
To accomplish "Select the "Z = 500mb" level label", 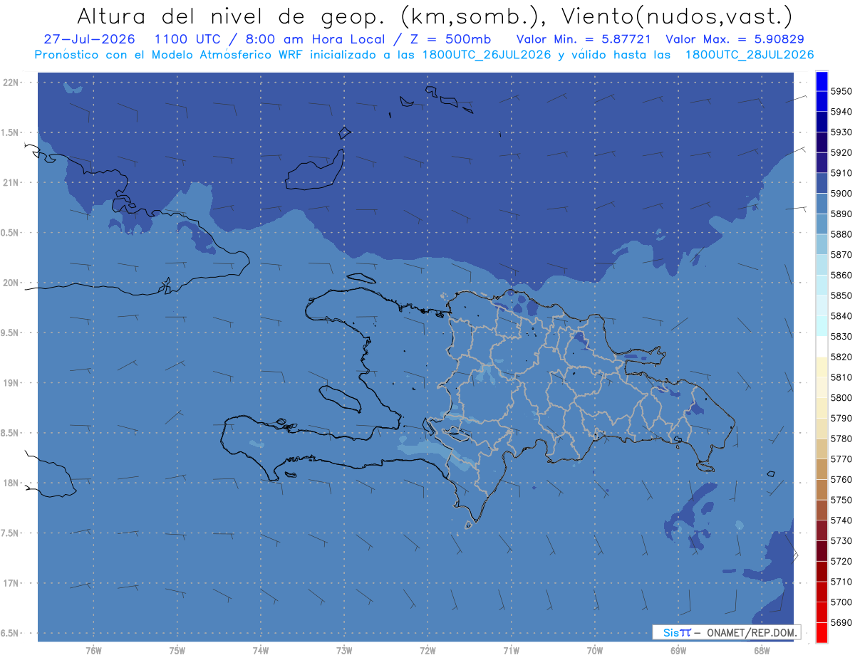I will (449, 39).
